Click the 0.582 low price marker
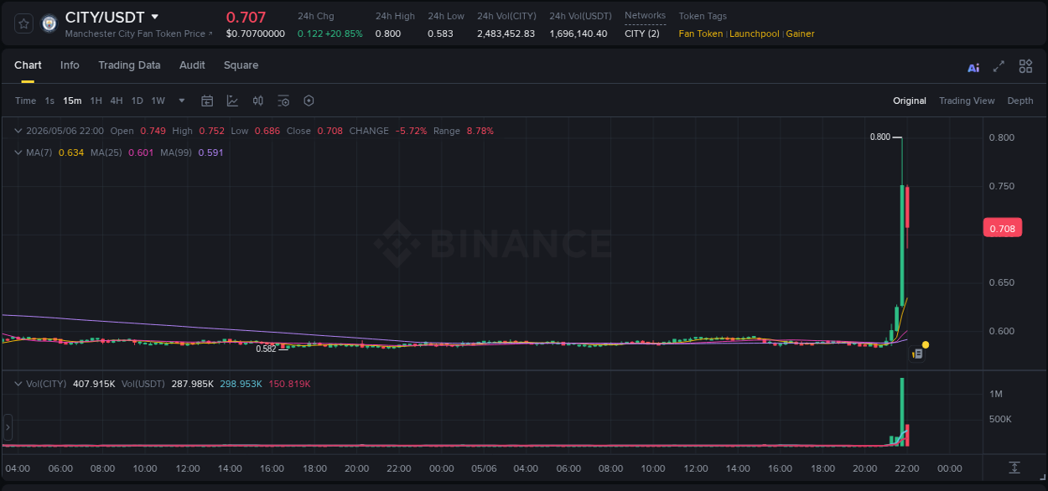The image size is (1048, 491). pos(266,349)
